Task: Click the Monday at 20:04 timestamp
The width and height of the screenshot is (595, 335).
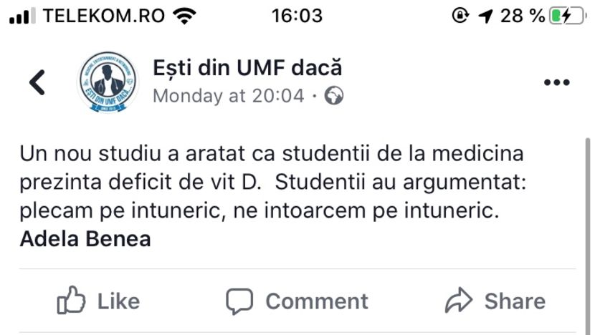Action: point(228,96)
